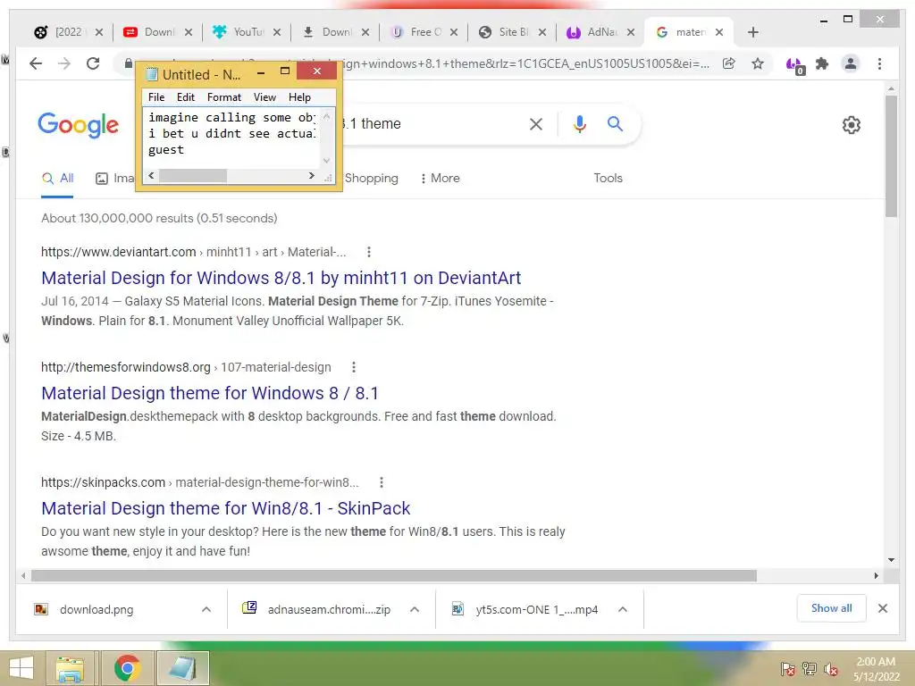The width and height of the screenshot is (915, 686).
Task: Click the Google search input field
Action: coord(432,123)
